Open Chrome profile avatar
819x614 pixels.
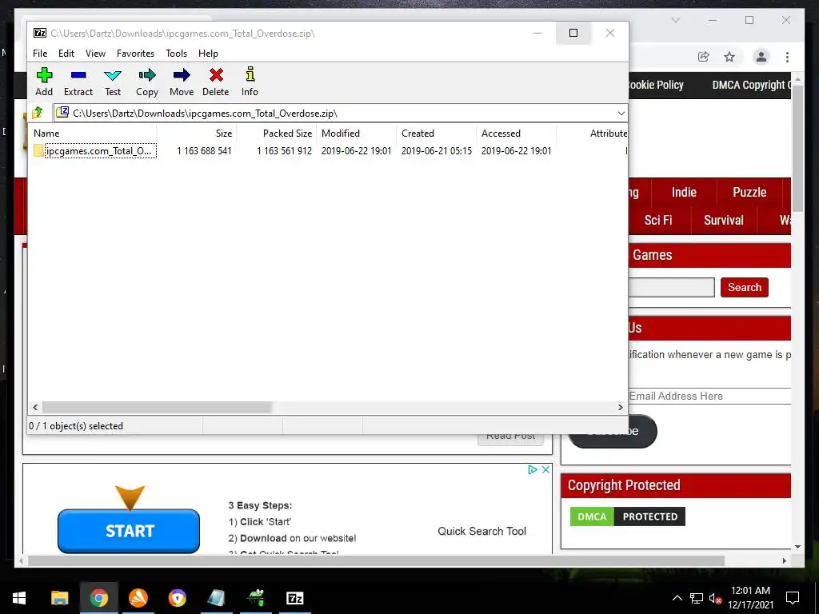tap(761, 57)
